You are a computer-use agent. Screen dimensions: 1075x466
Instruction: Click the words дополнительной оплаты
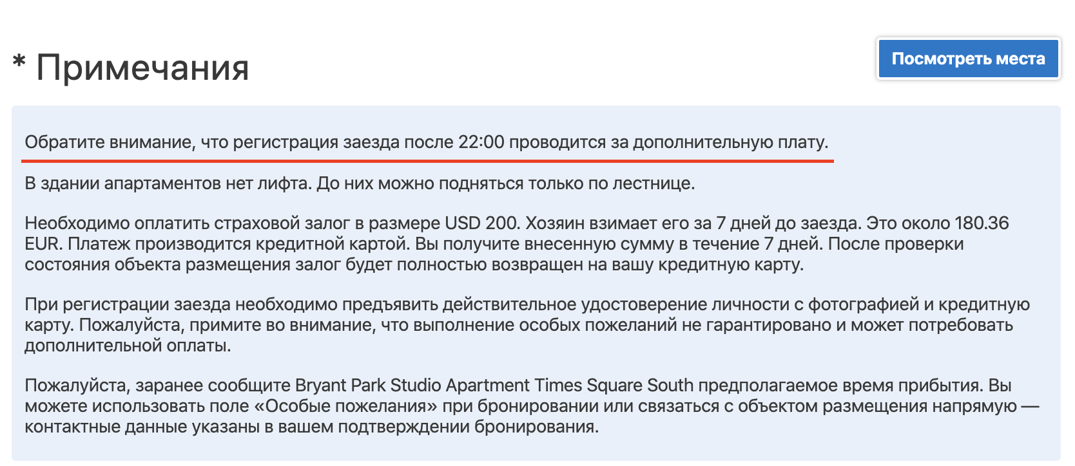tap(126, 346)
